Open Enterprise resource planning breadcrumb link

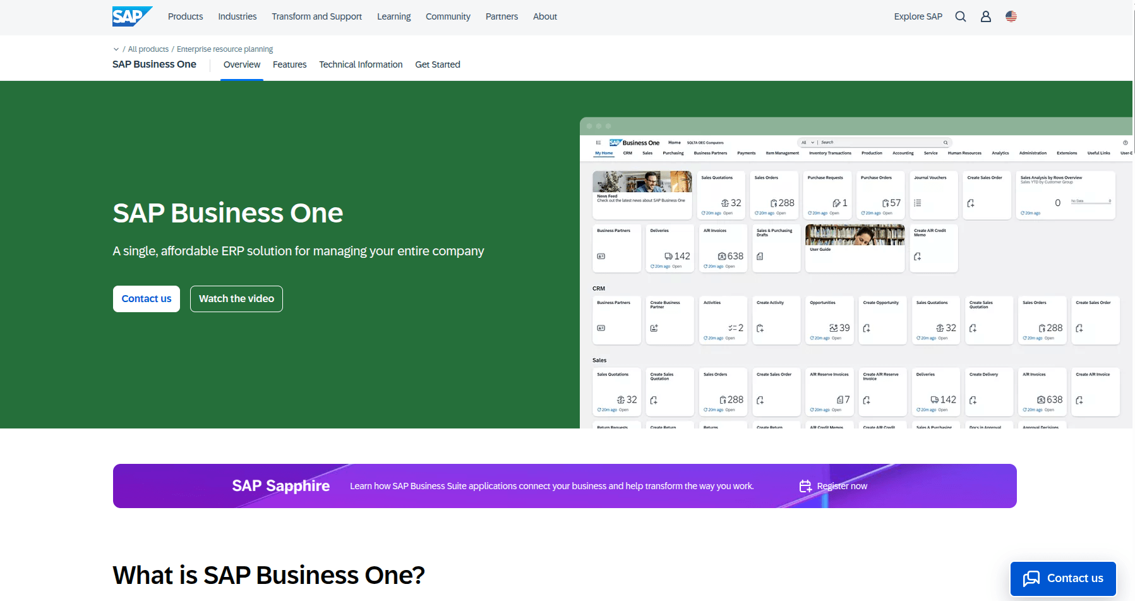(x=225, y=49)
